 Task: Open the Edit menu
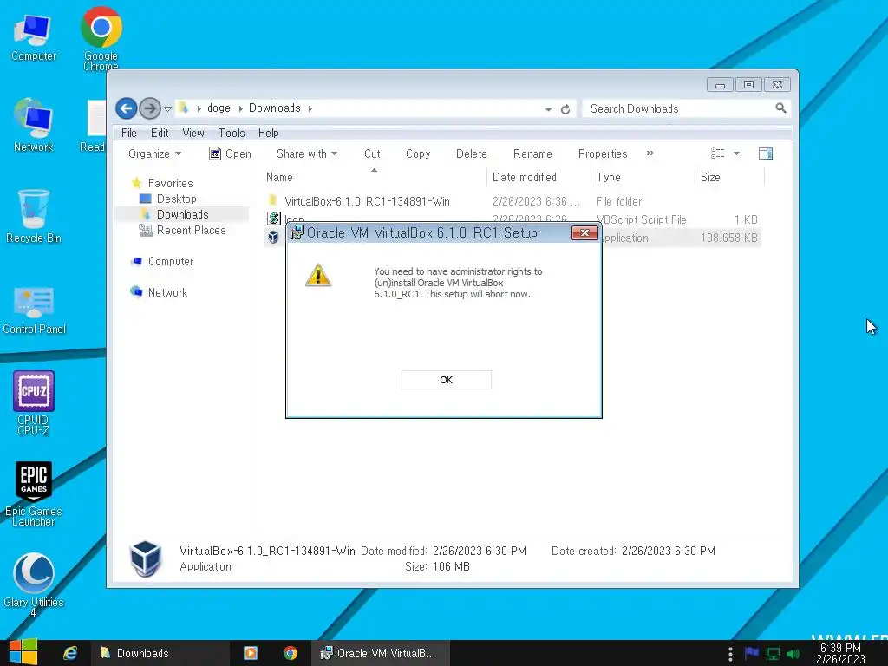pos(160,133)
